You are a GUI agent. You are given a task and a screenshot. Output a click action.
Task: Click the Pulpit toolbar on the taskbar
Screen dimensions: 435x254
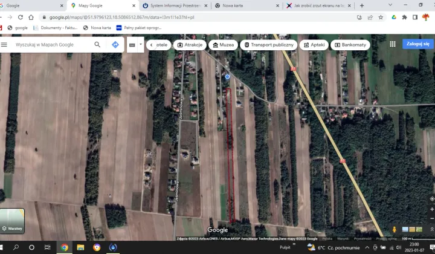coord(285,247)
